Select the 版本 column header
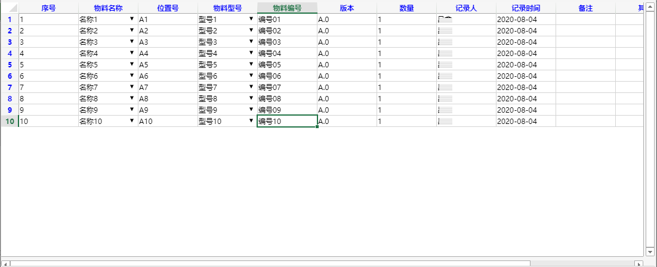This screenshot has width=657, height=267. pos(347,8)
